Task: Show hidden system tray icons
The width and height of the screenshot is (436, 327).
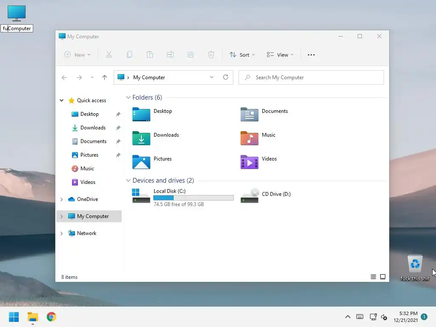Action: coord(348,317)
